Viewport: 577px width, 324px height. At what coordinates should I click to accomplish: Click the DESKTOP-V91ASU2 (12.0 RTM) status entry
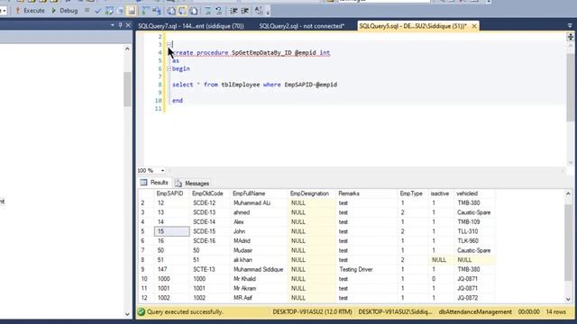312,312
